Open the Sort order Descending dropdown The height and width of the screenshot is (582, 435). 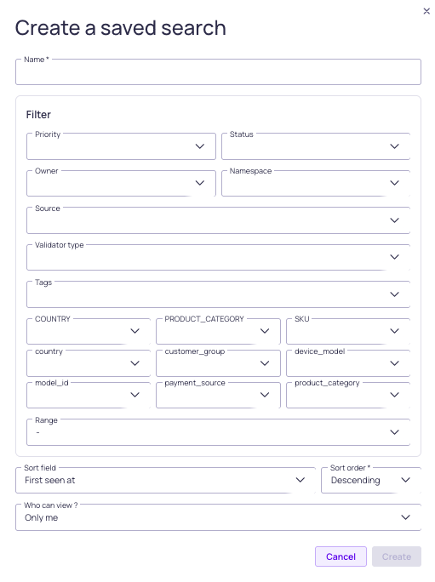[371, 480]
